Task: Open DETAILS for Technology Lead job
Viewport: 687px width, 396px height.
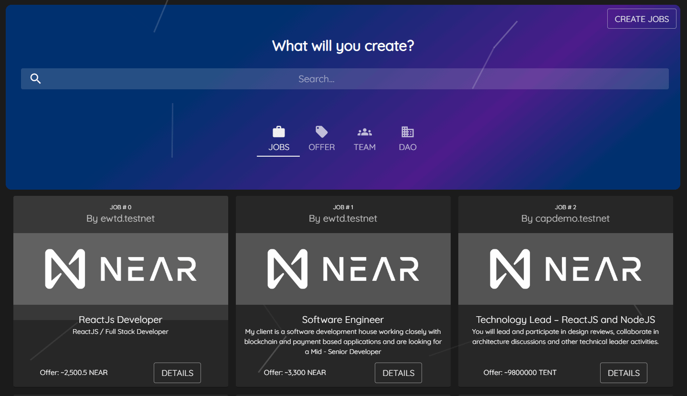Action: click(x=624, y=373)
